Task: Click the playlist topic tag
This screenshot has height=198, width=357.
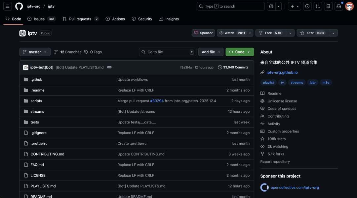Action: (x=268, y=83)
